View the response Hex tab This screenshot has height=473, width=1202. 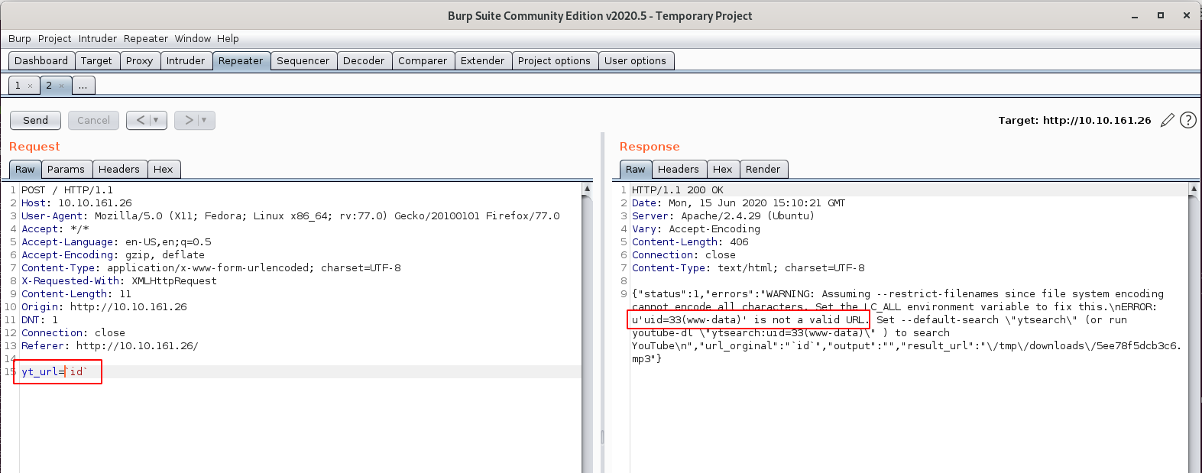722,169
